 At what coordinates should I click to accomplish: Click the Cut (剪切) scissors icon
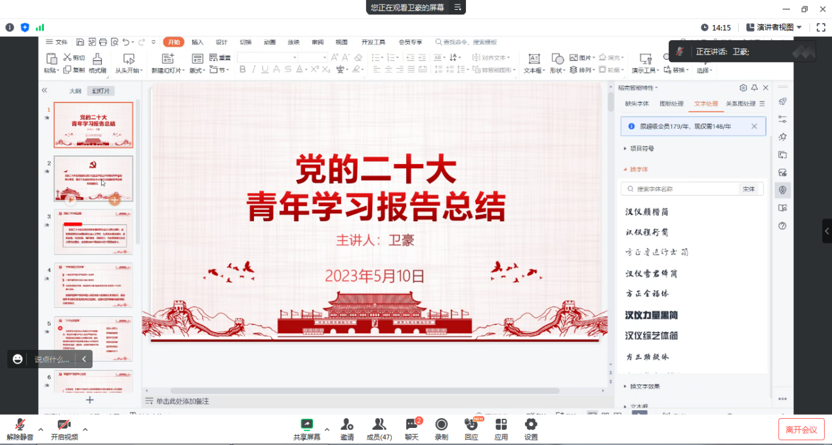coord(68,58)
